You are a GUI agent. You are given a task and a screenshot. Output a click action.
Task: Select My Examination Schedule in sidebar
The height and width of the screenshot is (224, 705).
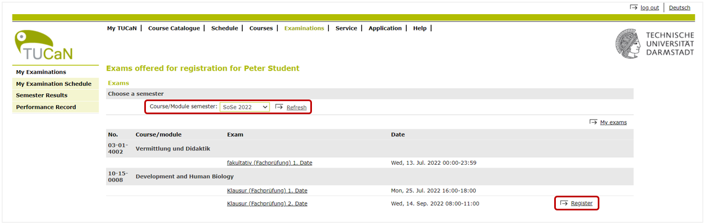tap(56, 84)
